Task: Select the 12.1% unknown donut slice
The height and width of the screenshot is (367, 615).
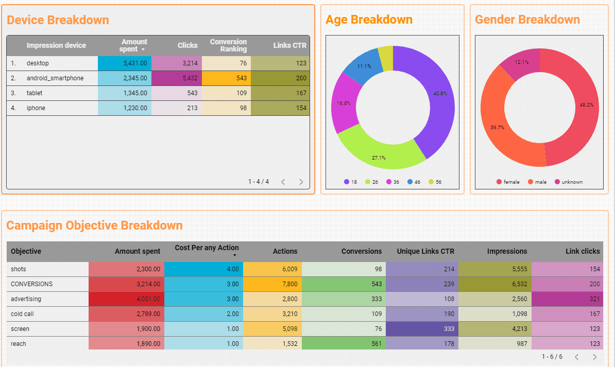Action: point(522,62)
